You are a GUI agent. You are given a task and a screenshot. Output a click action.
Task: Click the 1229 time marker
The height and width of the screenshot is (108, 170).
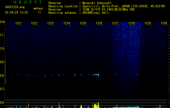(x=148, y=23)
